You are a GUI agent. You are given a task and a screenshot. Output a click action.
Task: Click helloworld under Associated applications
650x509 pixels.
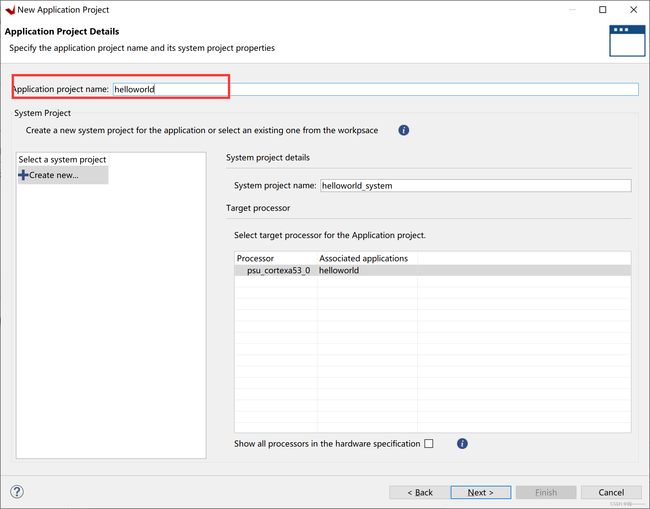click(339, 270)
